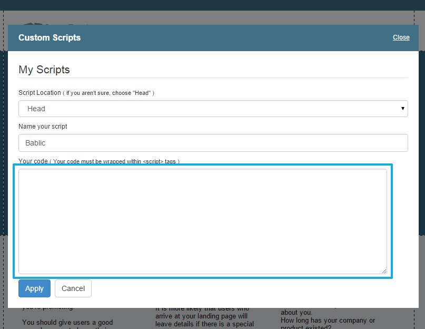Click the Your code label

click(33, 161)
